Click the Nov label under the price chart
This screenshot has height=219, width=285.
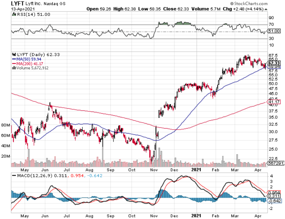(x=154, y=170)
